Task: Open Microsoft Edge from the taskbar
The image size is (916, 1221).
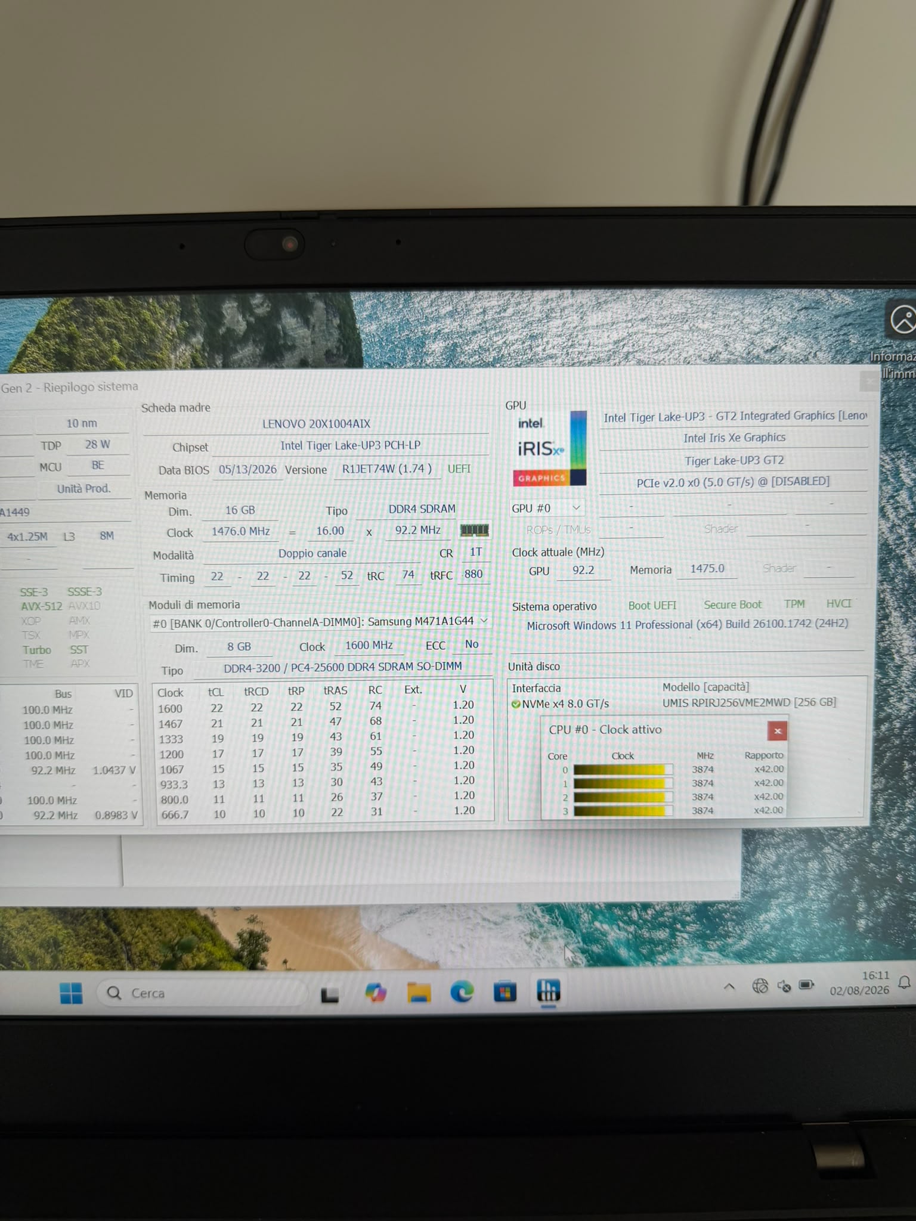Action: pos(462,992)
